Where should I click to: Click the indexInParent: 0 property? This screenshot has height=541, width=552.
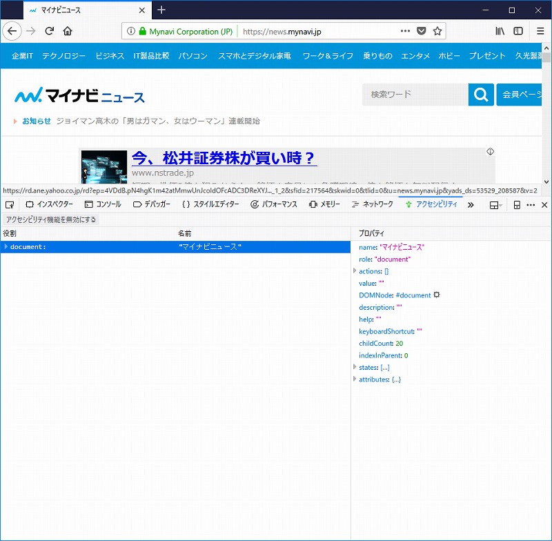coord(384,355)
